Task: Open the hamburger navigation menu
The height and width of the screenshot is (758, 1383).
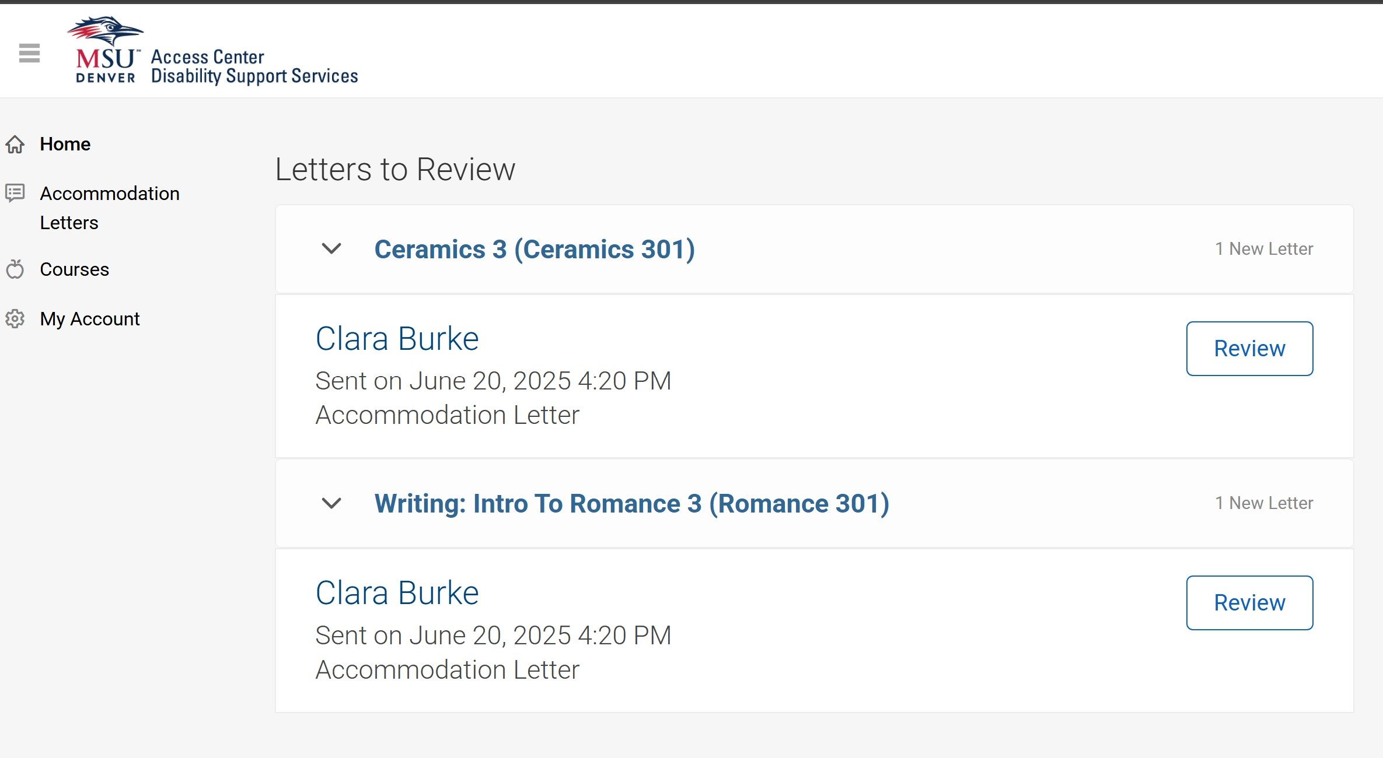Action: [29, 53]
